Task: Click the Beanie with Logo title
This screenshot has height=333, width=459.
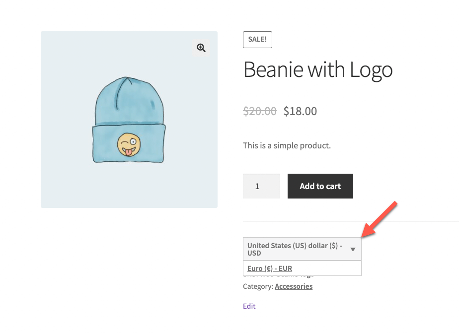Action: [x=317, y=70]
